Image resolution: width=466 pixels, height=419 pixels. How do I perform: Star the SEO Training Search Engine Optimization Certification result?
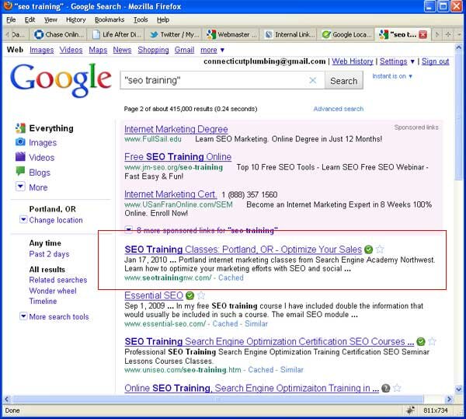pos(432,341)
